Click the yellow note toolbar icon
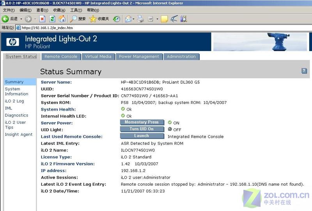312x211 pixels. pyautogui.click(x=164, y=19)
